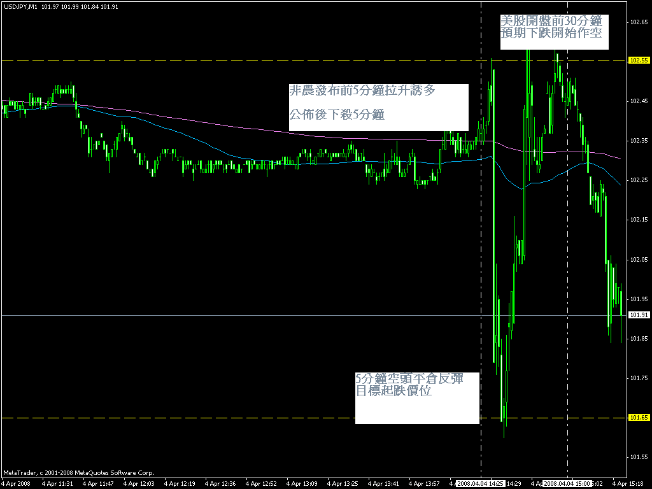Click the 101.95 price axis value
The height and width of the screenshot is (489, 652).
(x=639, y=299)
